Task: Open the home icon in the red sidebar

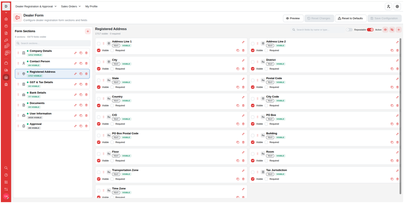Action: (6, 19)
